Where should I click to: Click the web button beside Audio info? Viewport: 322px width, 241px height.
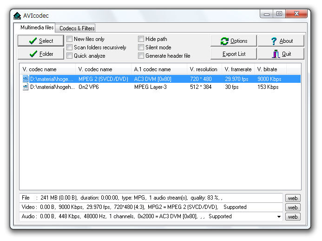point(293,216)
